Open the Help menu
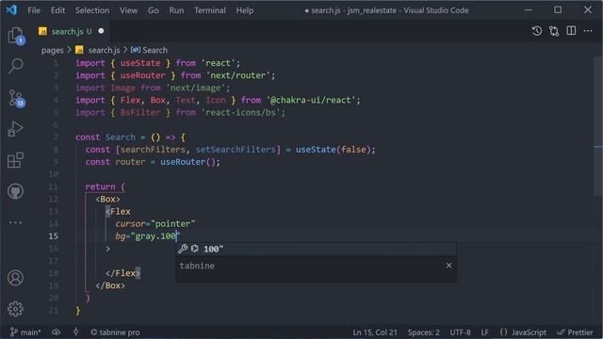This screenshot has height=339, width=603. [245, 10]
